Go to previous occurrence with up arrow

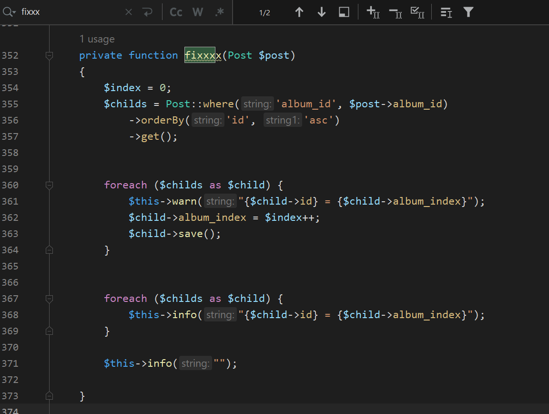299,12
